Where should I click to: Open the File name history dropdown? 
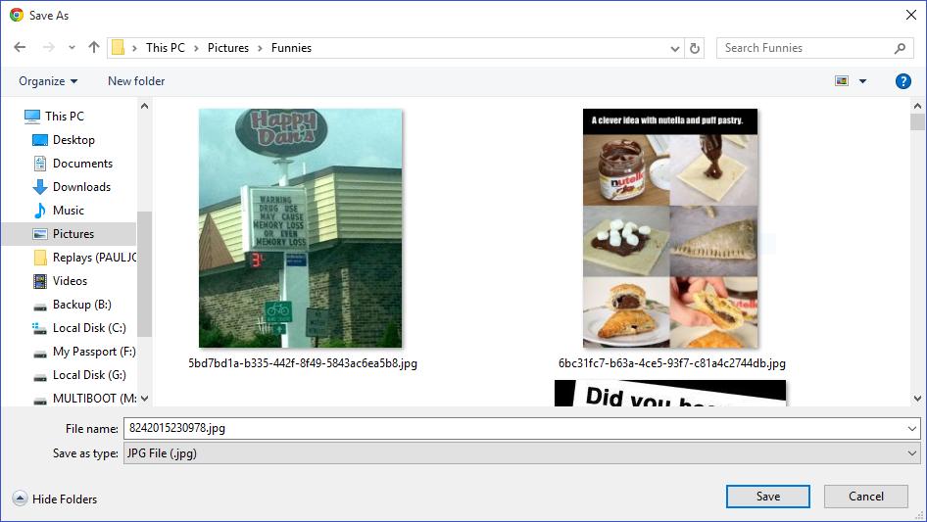pyautogui.click(x=912, y=428)
